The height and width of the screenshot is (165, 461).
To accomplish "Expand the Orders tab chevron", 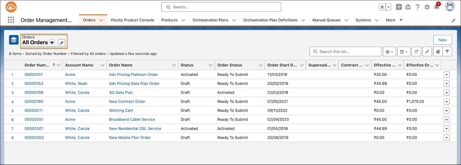I will click(x=101, y=20).
